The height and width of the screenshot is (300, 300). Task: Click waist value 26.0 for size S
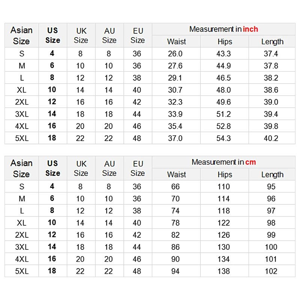coord(175,54)
